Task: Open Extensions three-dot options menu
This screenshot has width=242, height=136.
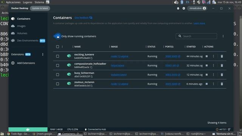Action: [x=43, y=54]
